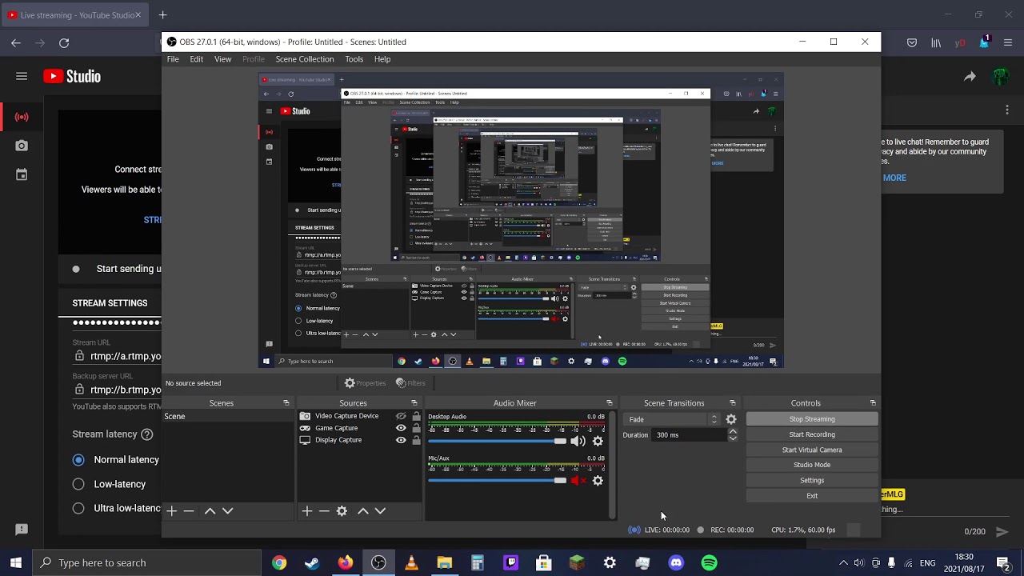This screenshot has width=1024, height=576.
Task: Open Discord from the Windows taskbar
Action: coord(676,562)
